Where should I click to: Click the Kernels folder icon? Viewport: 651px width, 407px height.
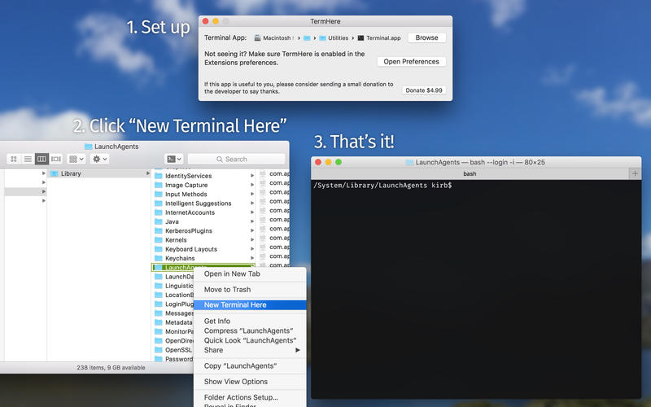(x=158, y=239)
